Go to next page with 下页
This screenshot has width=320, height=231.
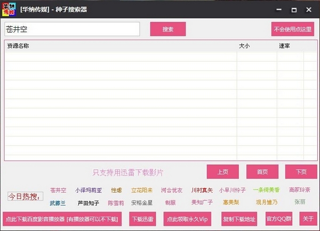[x=301, y=172]
